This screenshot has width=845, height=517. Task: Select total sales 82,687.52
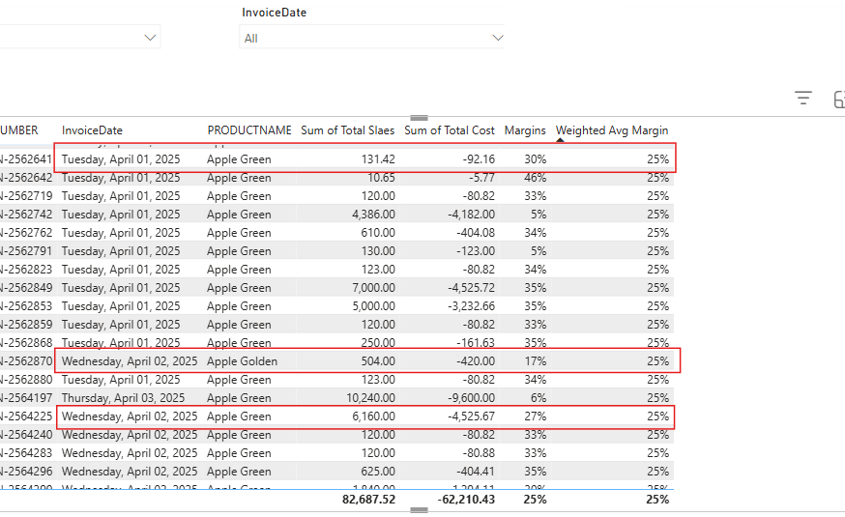[368, 500]
